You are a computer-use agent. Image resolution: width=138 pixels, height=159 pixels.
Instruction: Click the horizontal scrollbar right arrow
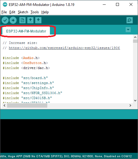pos(130,106)
